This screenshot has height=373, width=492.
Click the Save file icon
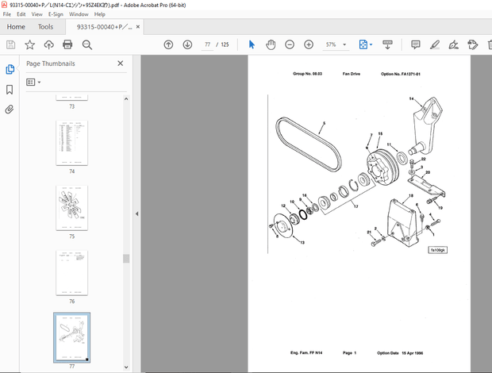(10, 44)
